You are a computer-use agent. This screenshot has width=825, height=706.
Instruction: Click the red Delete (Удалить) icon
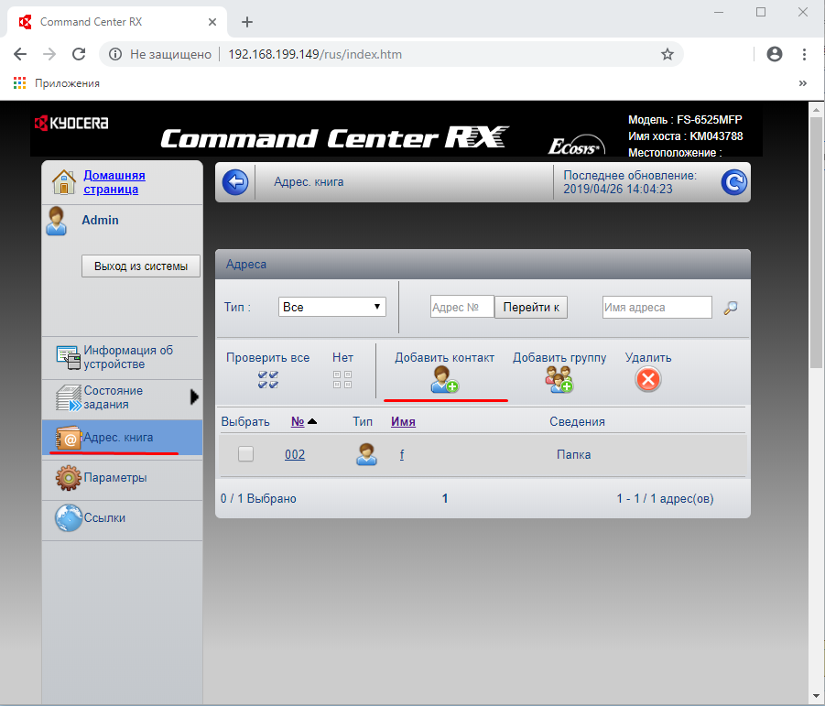point(647,379)
